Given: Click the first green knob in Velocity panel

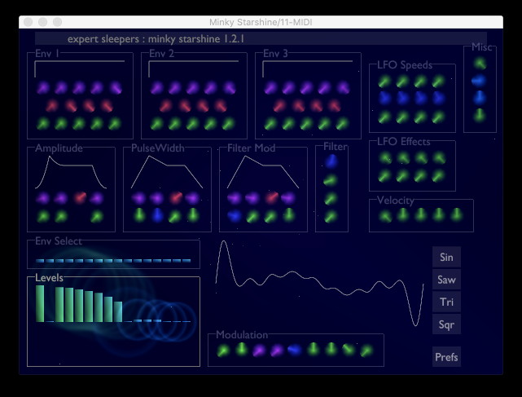Looking at the screenshot, I should [x=385, y=215].
